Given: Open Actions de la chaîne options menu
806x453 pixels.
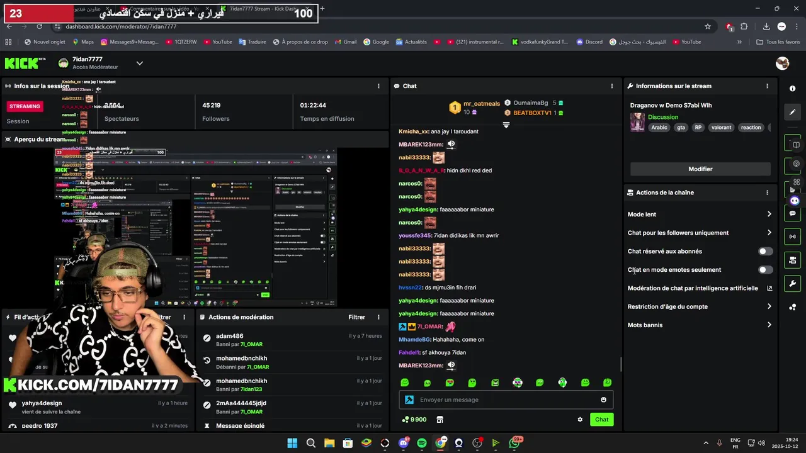Looking at the screenshot, I should (x=767, y=193).
